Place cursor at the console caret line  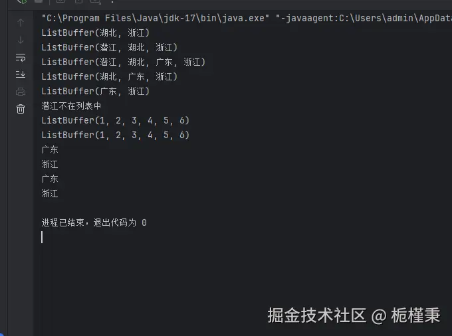click(42, 237)
